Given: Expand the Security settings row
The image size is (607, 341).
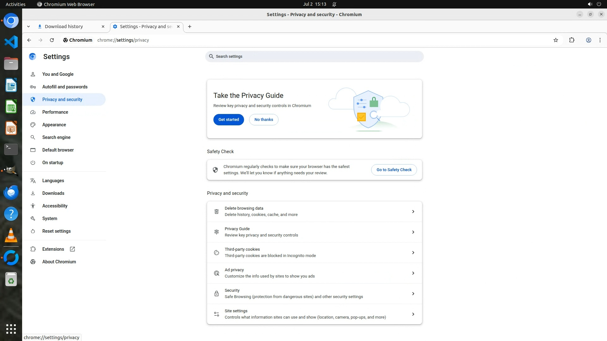Looking at the screenshot, I should coord(413,294).
